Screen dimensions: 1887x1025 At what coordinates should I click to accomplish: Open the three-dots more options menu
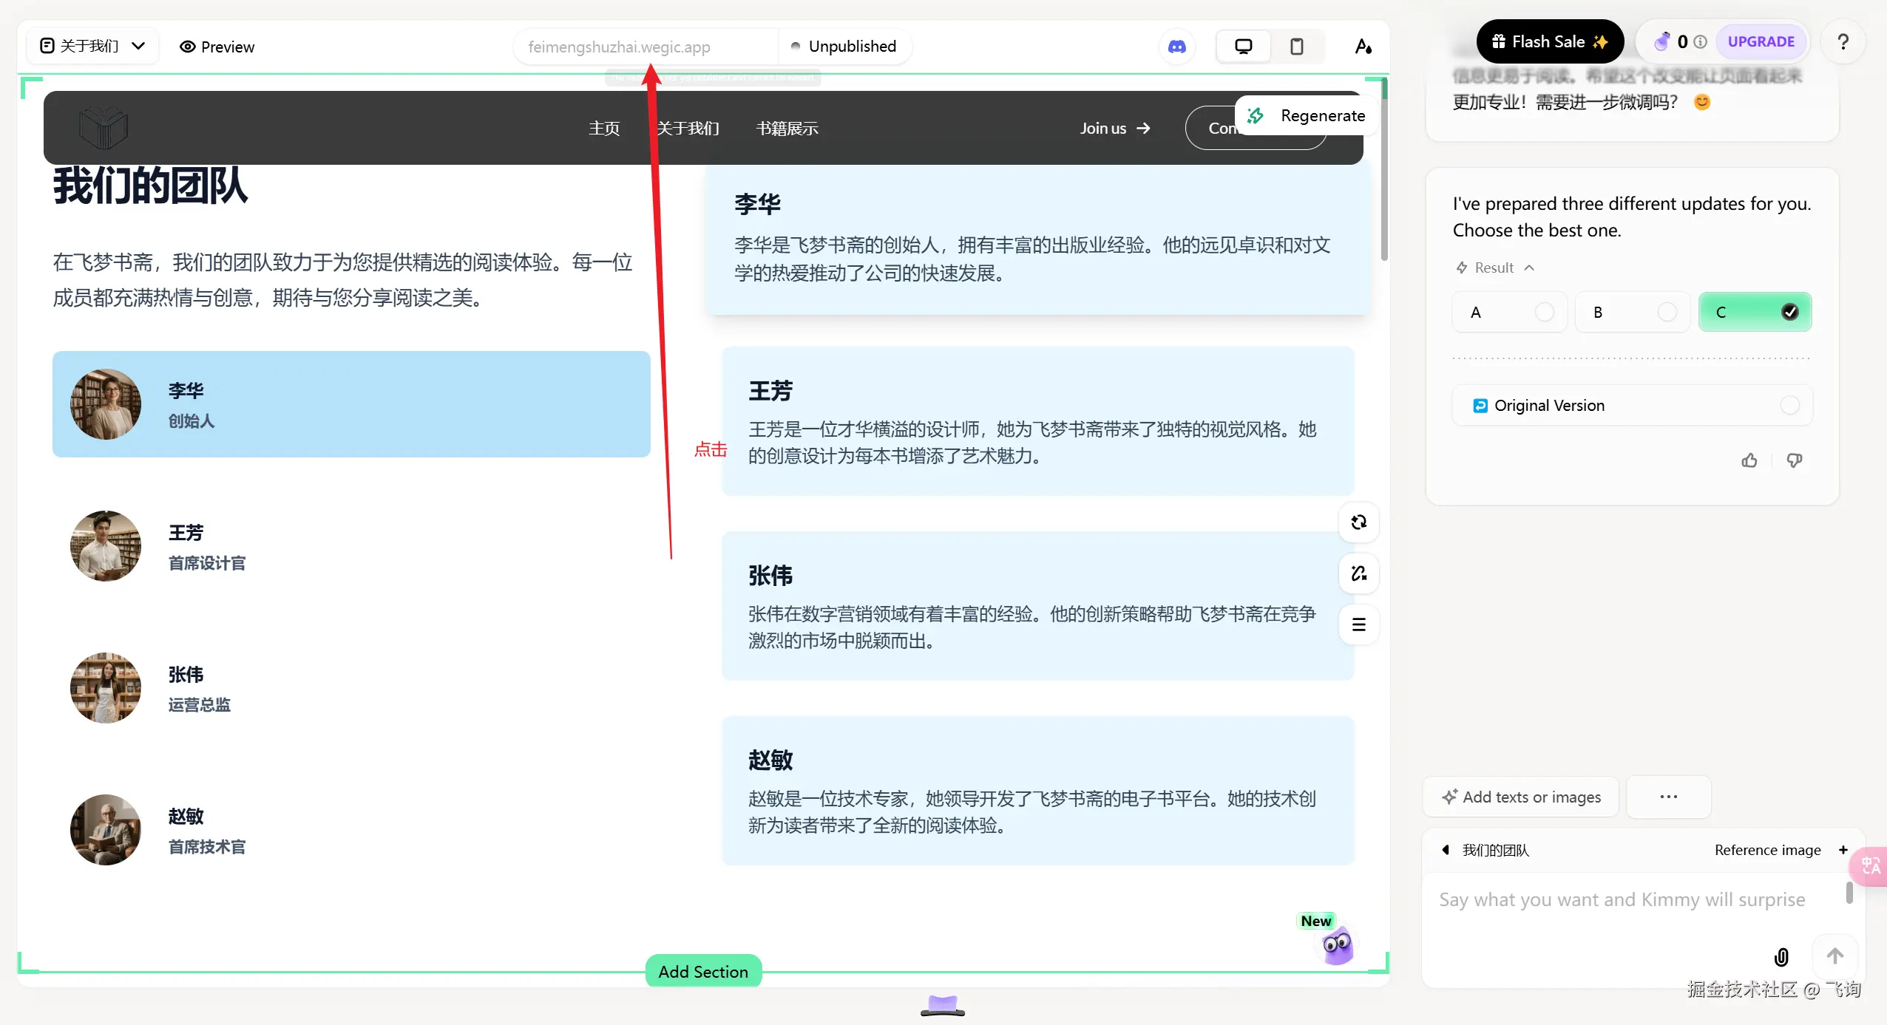[x=1668, y=797]
